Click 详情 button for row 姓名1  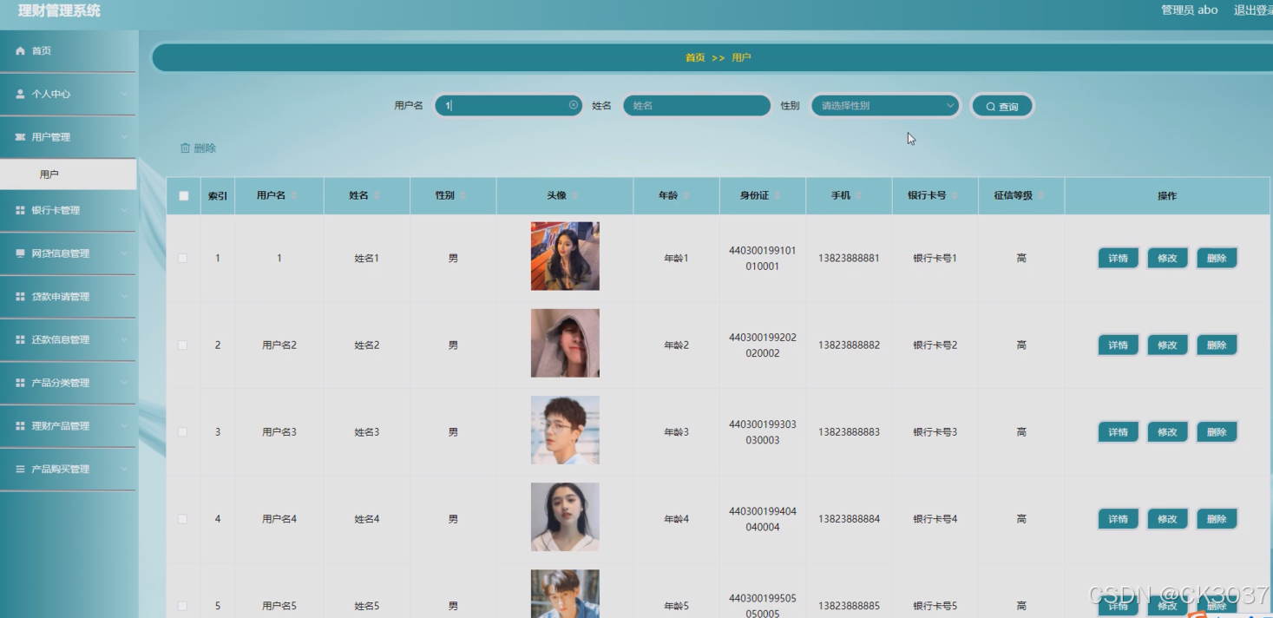(x=1119, y=258)
